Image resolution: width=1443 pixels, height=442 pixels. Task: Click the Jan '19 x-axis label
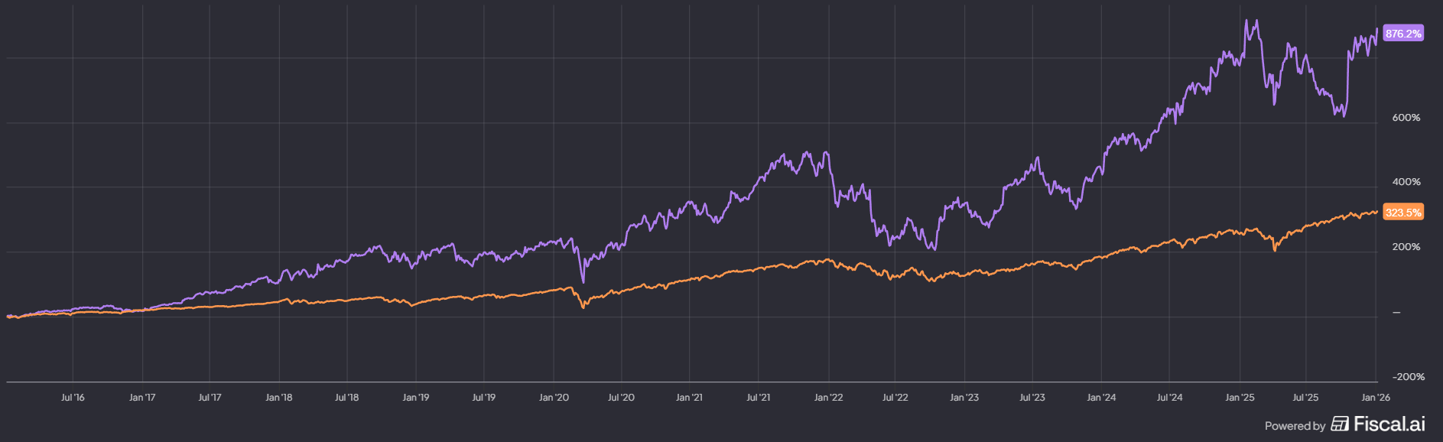415,398
